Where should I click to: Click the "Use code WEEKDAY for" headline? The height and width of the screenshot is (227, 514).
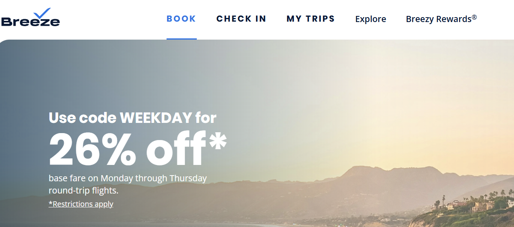coord(132,118)
